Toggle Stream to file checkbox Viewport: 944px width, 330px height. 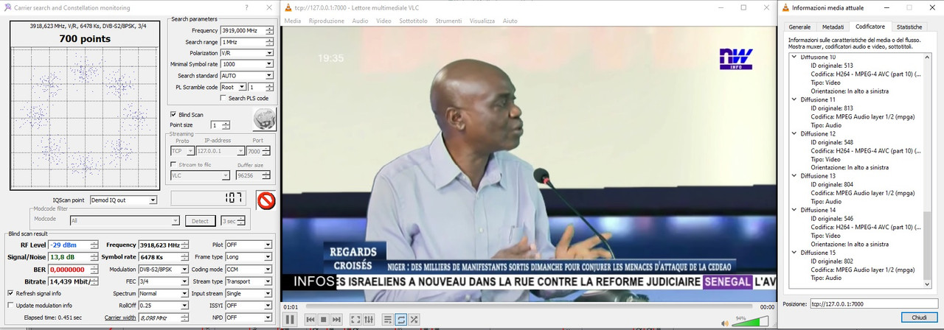[173, 164]
